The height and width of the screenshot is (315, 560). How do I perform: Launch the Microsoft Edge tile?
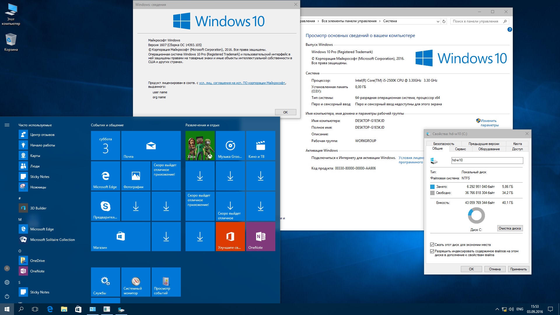point(105,176)
